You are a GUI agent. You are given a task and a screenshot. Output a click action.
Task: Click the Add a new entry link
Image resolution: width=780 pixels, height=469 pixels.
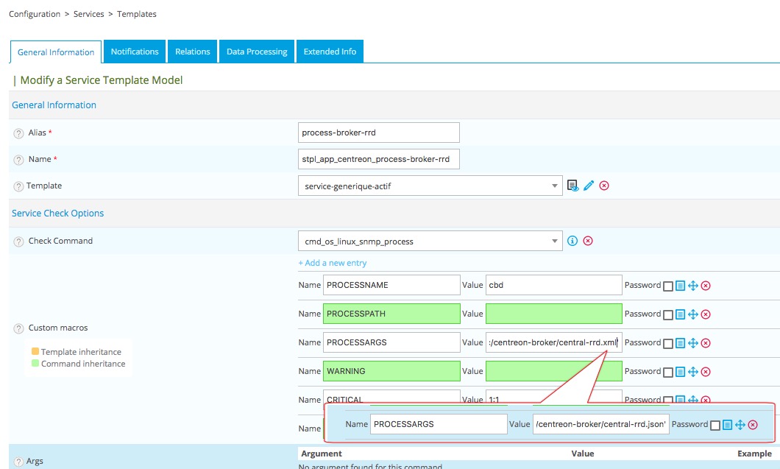pos(332,263)
